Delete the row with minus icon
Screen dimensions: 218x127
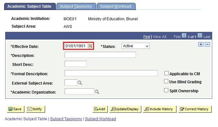point(207,44)
